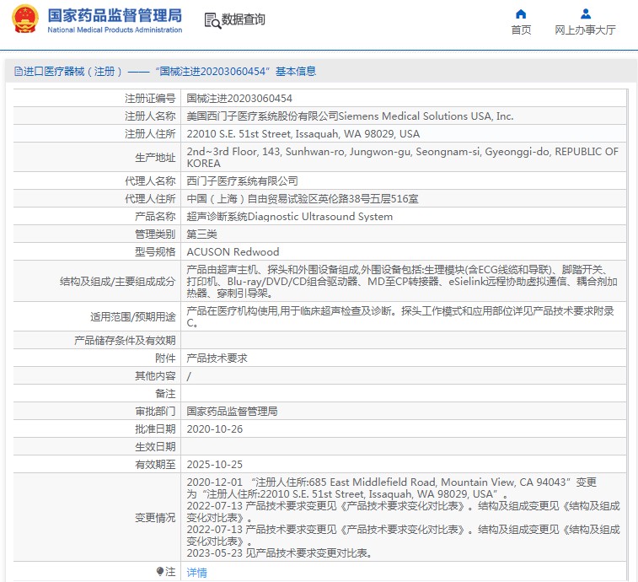The height and width of the screenshot is (582, 638).
Task: Open the 网上办事大厅 navigation label
Action: point(585,30)
